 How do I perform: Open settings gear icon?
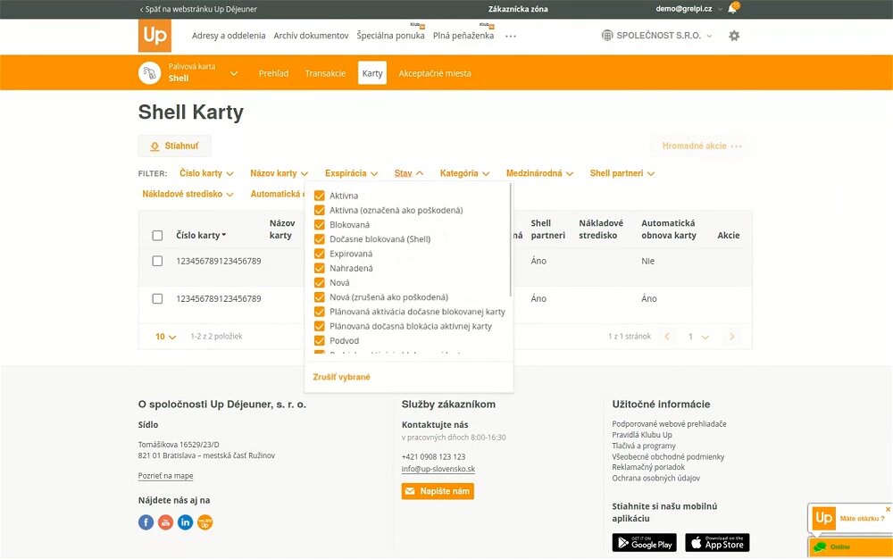(x=734, y=36)
